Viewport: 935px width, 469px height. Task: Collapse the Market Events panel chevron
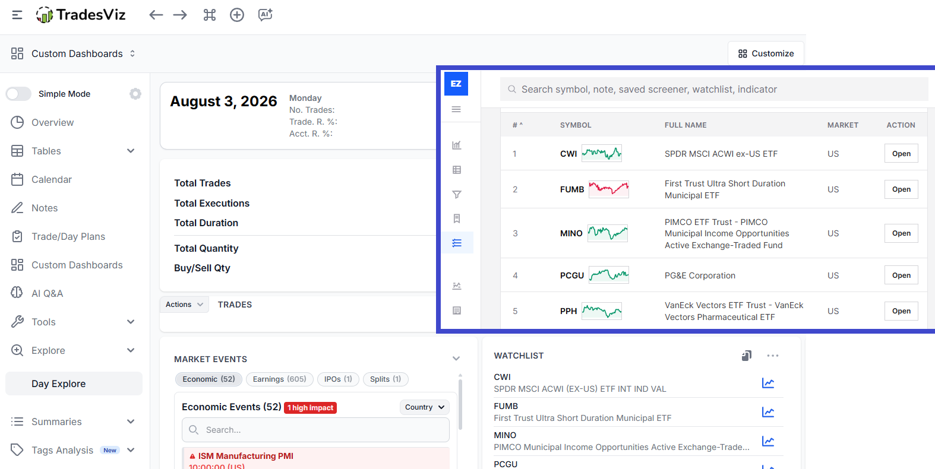[x=456, y=359]
